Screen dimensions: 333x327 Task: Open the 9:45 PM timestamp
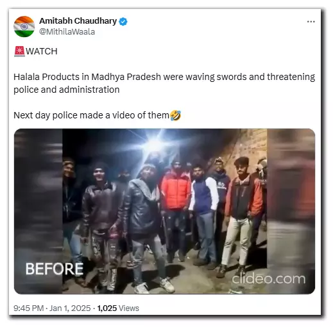coord(28,308)
